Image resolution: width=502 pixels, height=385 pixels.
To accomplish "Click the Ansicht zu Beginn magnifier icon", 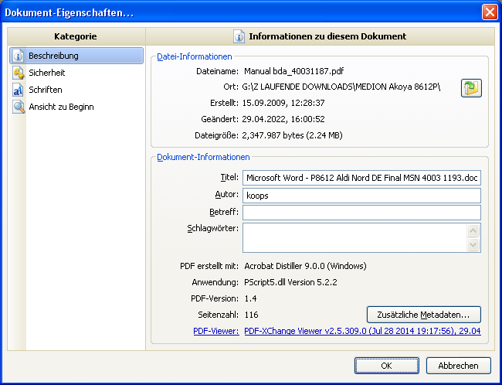I will (x=19, y=107).
